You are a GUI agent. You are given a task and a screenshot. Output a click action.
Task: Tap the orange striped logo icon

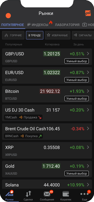pyautogui.click(x=88, y=13)
